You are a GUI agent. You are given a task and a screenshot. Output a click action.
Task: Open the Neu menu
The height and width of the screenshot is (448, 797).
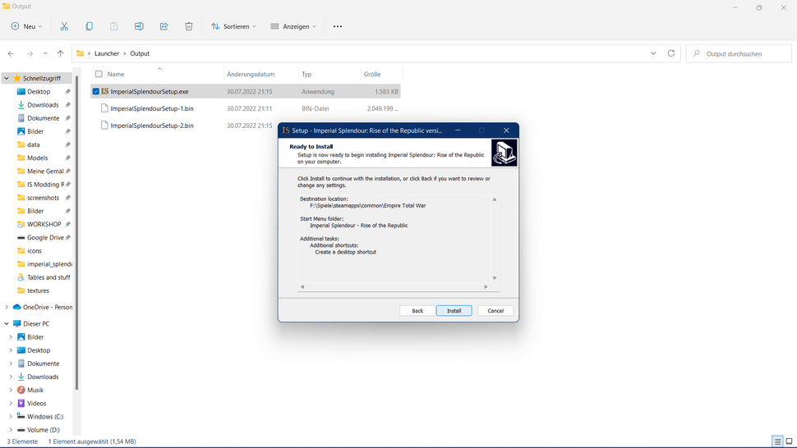pos(24,26)
